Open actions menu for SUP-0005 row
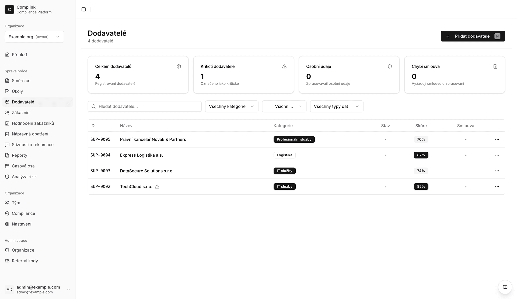517x299 pixels. 497,139
